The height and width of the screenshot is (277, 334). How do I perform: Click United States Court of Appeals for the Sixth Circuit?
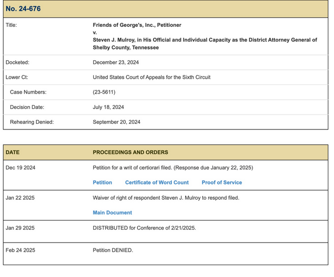pos(152,77)
